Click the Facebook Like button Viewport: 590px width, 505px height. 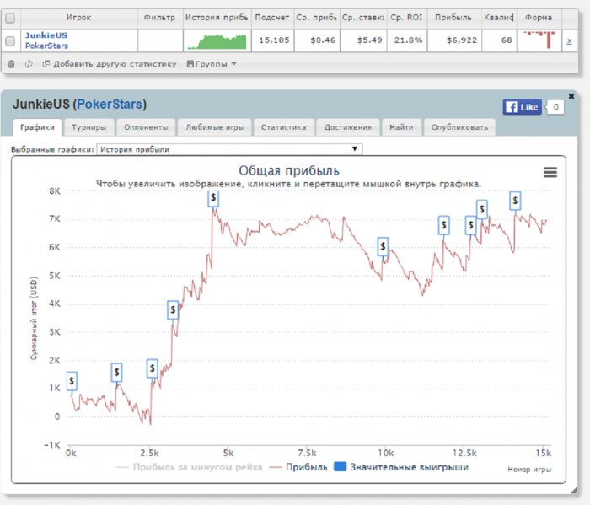[x=522, y=107]
